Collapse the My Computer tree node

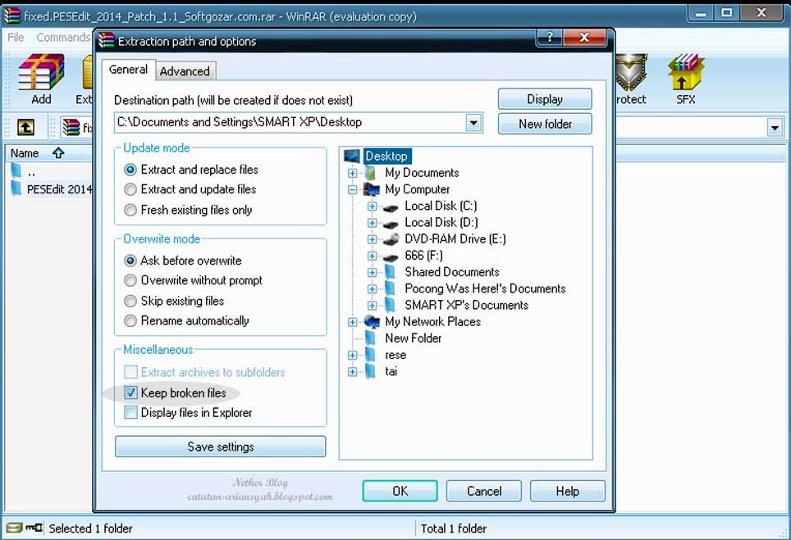(x=352, y=190)
